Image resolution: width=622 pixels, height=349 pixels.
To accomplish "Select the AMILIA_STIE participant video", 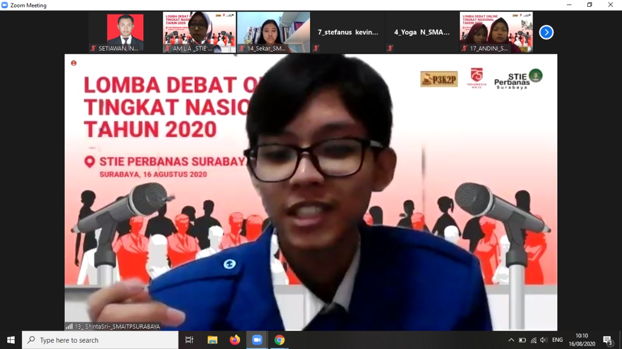I will [199, 32].
